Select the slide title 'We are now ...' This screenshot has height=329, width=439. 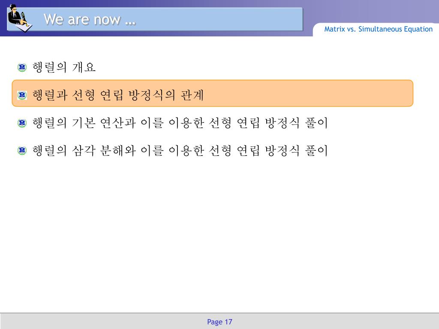click(x=90, y=20)
